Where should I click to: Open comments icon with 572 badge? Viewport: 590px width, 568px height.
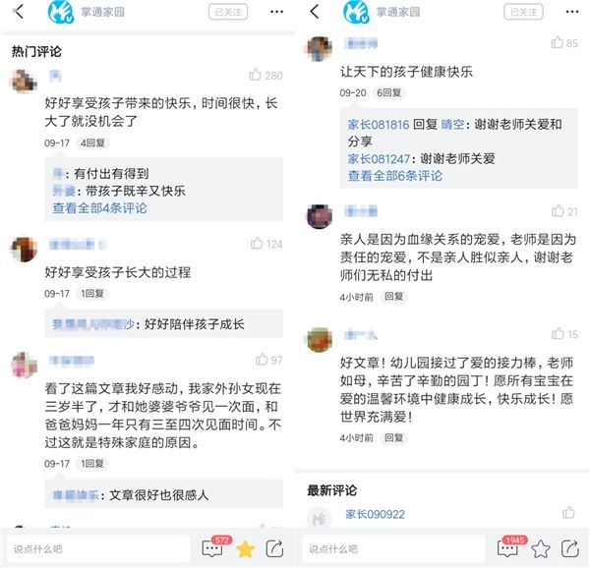[x=214, y=547]
